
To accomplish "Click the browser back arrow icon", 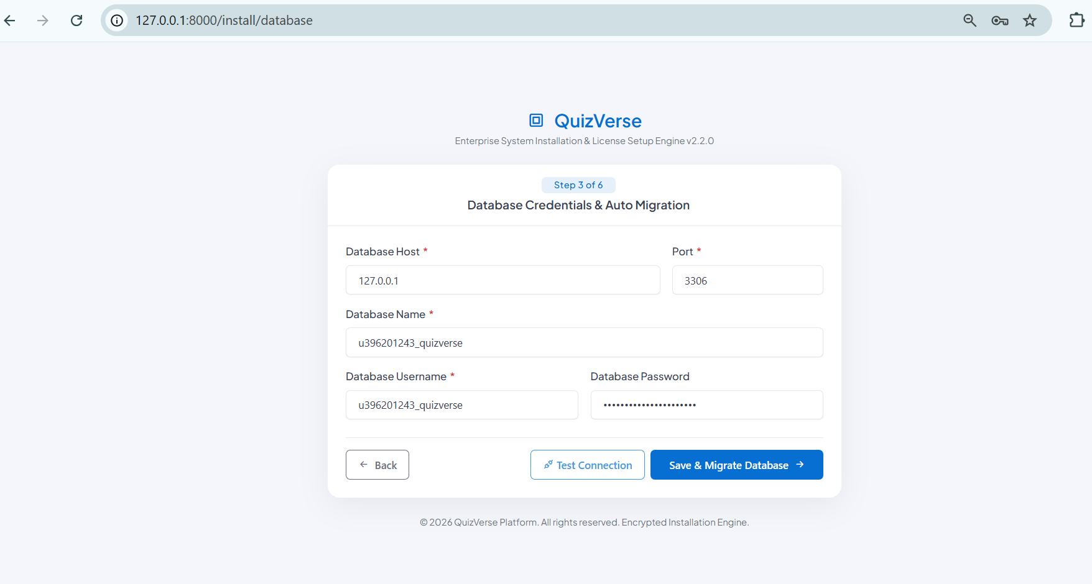I will point(10,21).
